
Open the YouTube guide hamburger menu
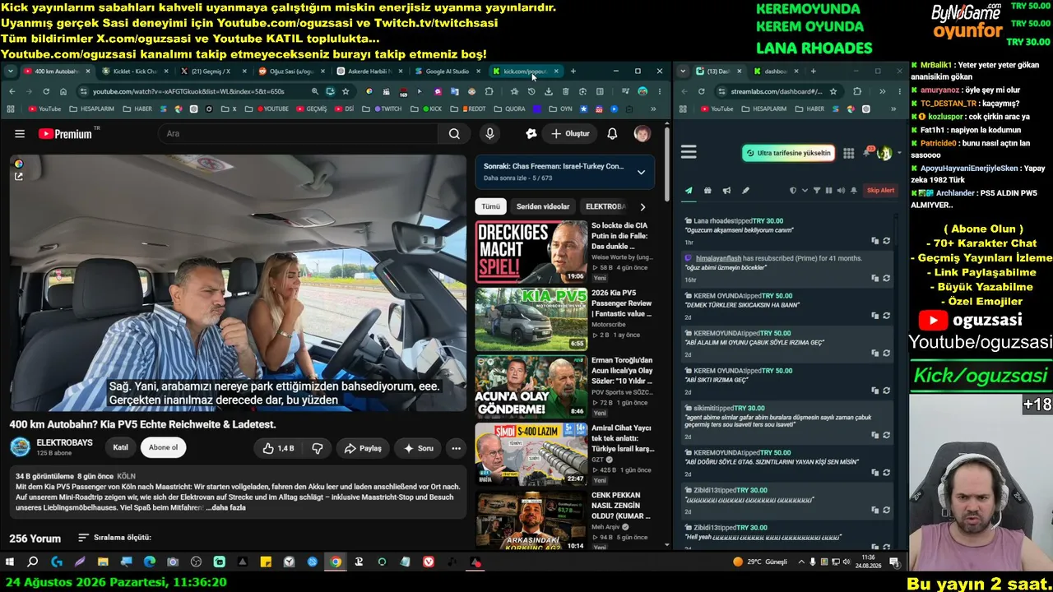coord(20,134)
